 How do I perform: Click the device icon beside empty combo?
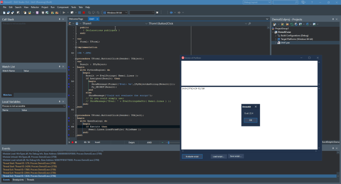pos(157,13)
